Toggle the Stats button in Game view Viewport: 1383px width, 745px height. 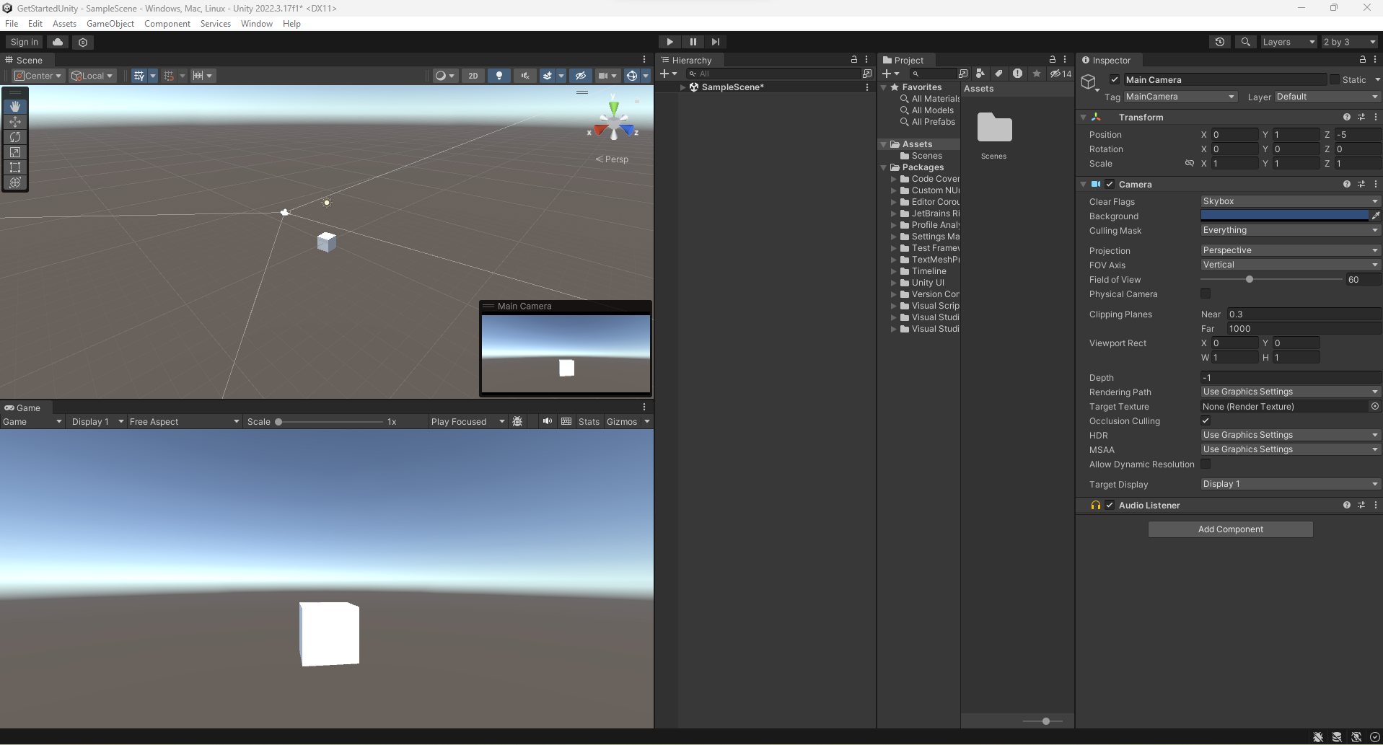[589, 421]
